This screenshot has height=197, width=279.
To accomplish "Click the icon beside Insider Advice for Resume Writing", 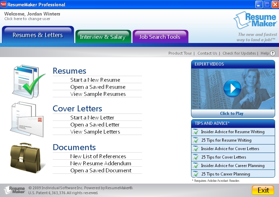I will [196, 132].
